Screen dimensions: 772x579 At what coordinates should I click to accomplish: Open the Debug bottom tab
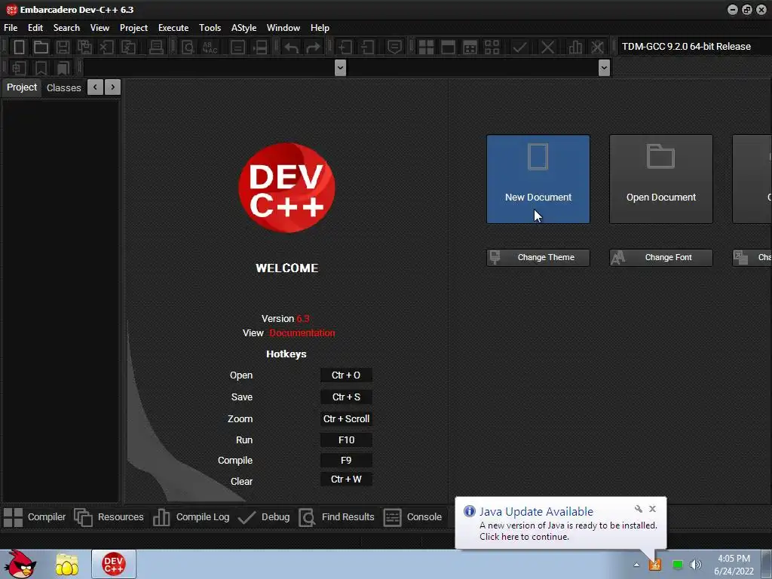coord(264,517)
